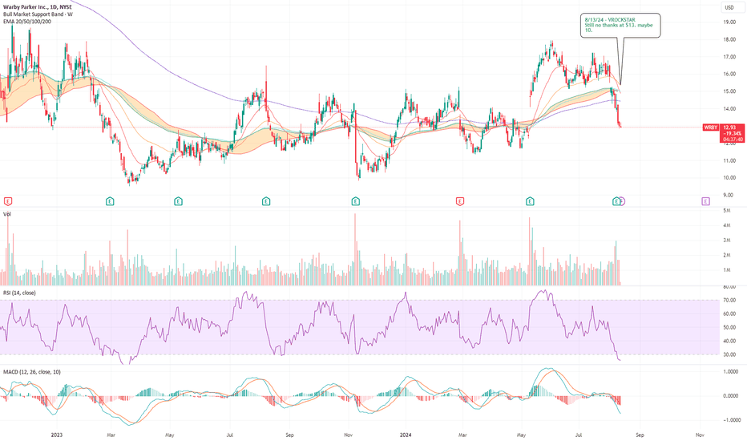Image resolution: width=747 pixels, height=441 pixels.
Task: Click the purple future earnings marker near Nov 2024
Action: pyautogui.click(x=705, y=201)
